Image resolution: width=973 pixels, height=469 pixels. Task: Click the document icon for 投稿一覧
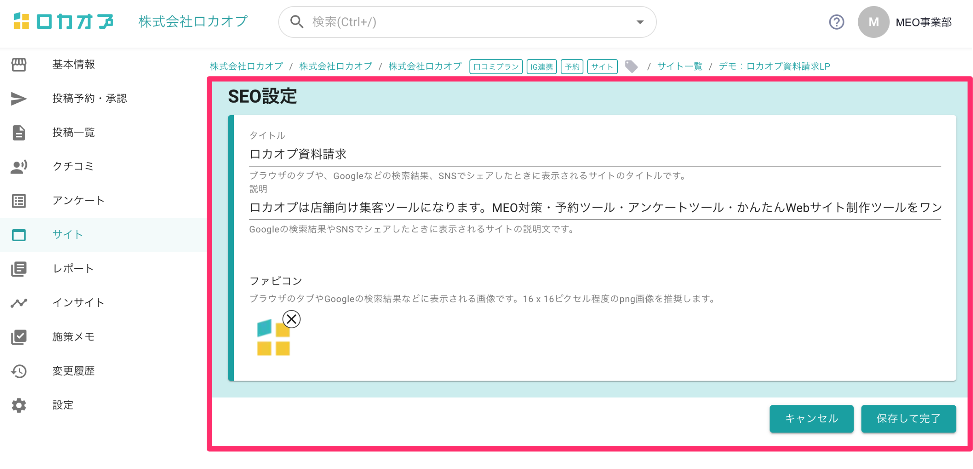click(19, 133)
